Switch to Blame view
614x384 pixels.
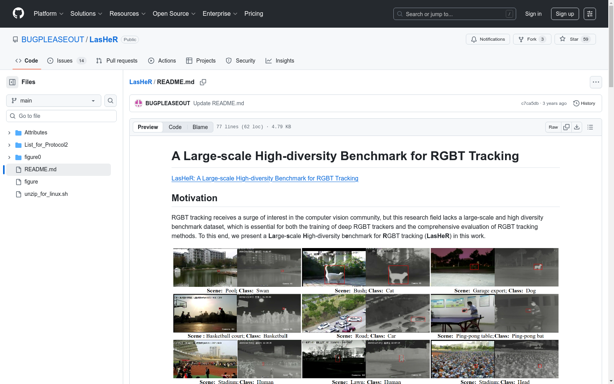tap(200, 127)
